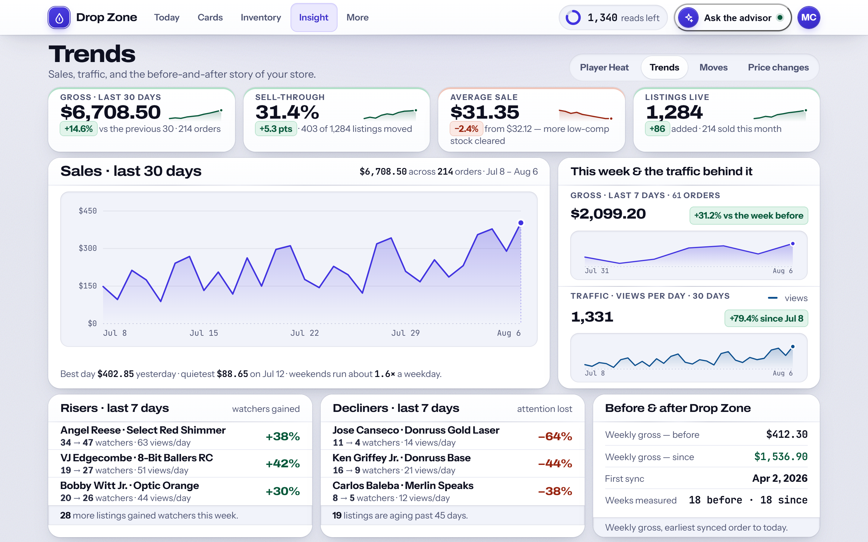Image resolution: width=868 pixels, height=542 pixels.
Task: Click the +31.2% vs the week before badge
Action: tap(749, 215)
